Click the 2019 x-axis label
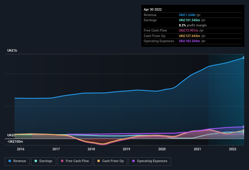 click(x=126, y=149)
